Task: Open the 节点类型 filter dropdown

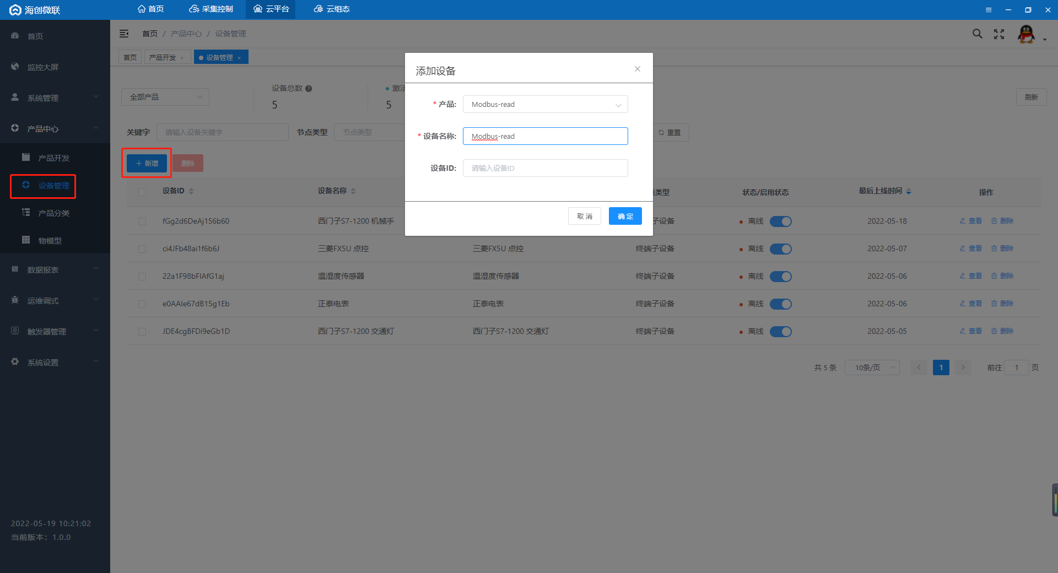Action: [x=370, y=132]
